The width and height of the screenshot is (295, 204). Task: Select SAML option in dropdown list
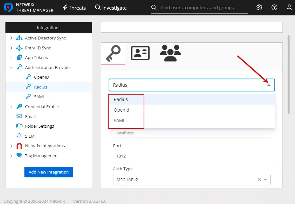(x=192, y=121)
